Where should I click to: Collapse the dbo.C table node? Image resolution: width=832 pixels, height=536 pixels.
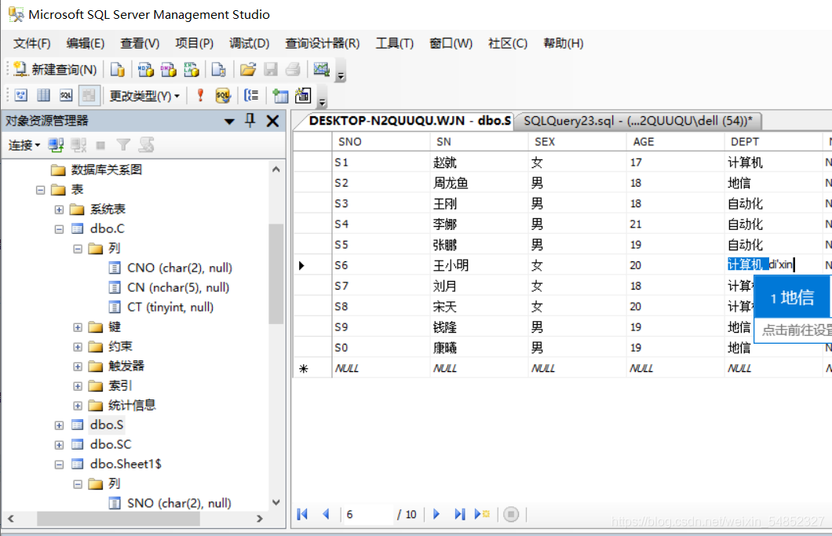click(59, 229)
